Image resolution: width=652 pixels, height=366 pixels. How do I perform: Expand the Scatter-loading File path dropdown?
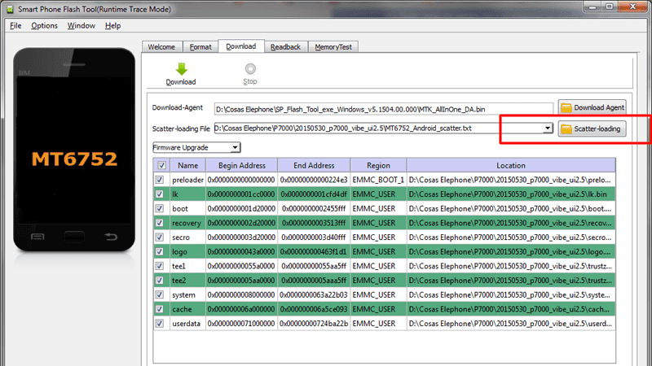pos(548,129)
